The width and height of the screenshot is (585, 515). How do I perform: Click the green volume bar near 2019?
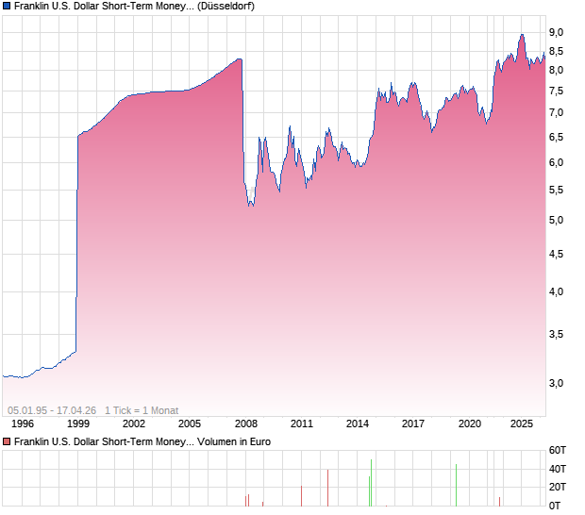456,485
